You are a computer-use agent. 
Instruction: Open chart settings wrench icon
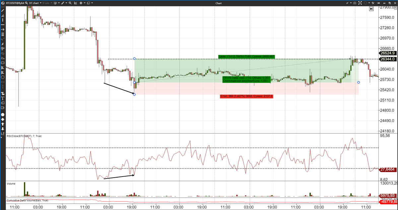pyautogui.click(x=373, y=3)
